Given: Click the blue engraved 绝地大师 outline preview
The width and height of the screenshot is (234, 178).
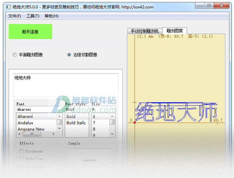Looking at the screenshot, I should click(176, 112).
